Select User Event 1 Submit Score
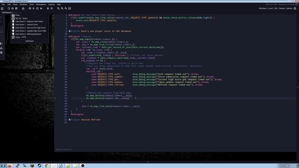The height and width of the screenshot is (168, 299). [27, 25]
